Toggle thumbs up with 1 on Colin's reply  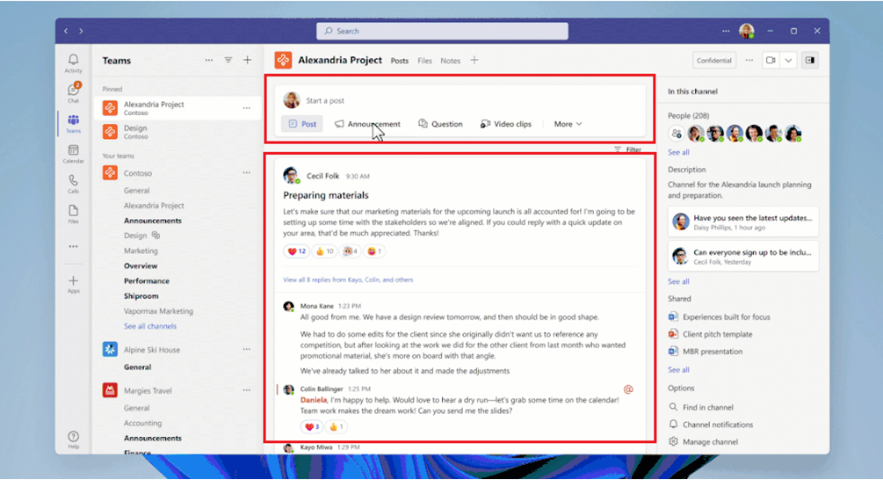(x=337, y=426)
